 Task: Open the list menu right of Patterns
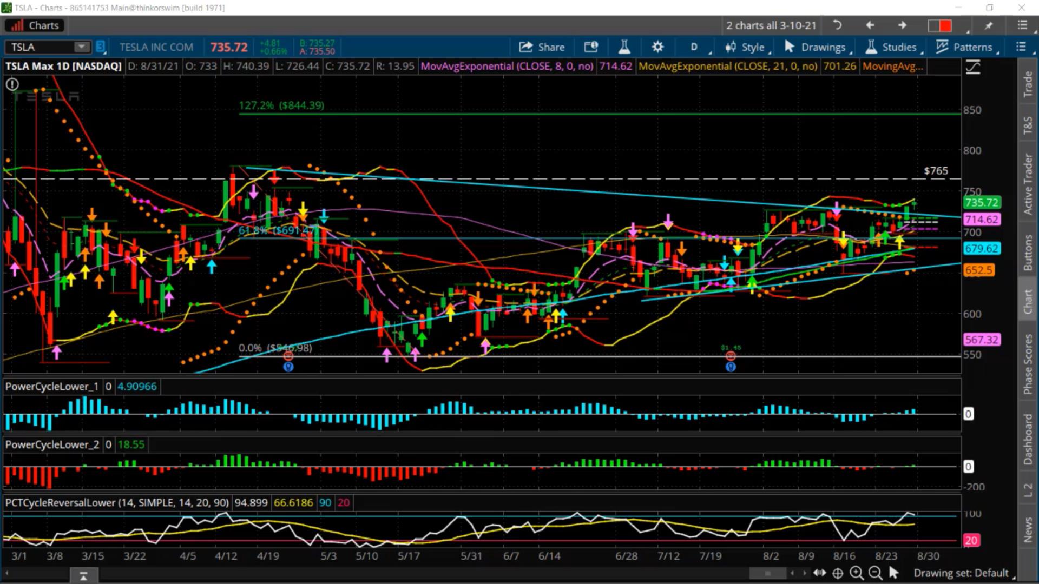tap(1021, 47)
